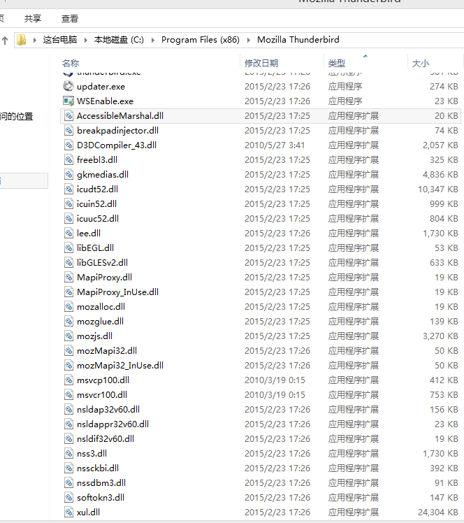This screenshot has width=464, height=523.
Task: Click the nss3.dll file icon
Action: click(68, 453)
